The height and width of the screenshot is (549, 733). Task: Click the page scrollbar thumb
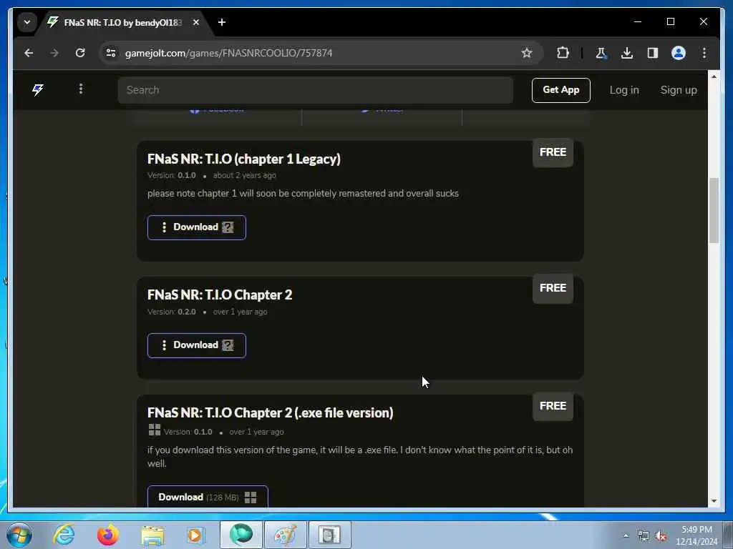pyautogui.click(x=714, y=210)
